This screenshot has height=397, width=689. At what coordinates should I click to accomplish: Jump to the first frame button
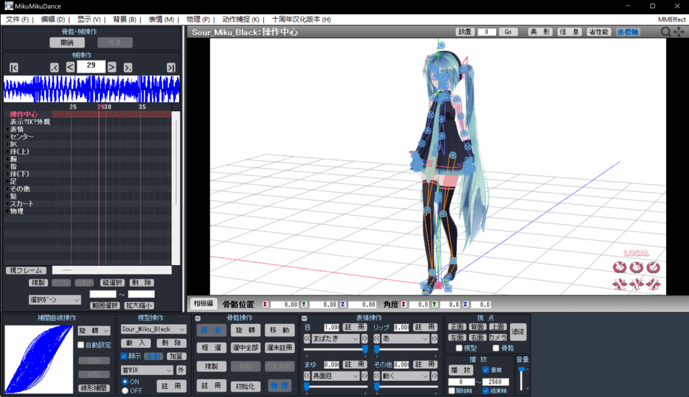coord(14,67)
